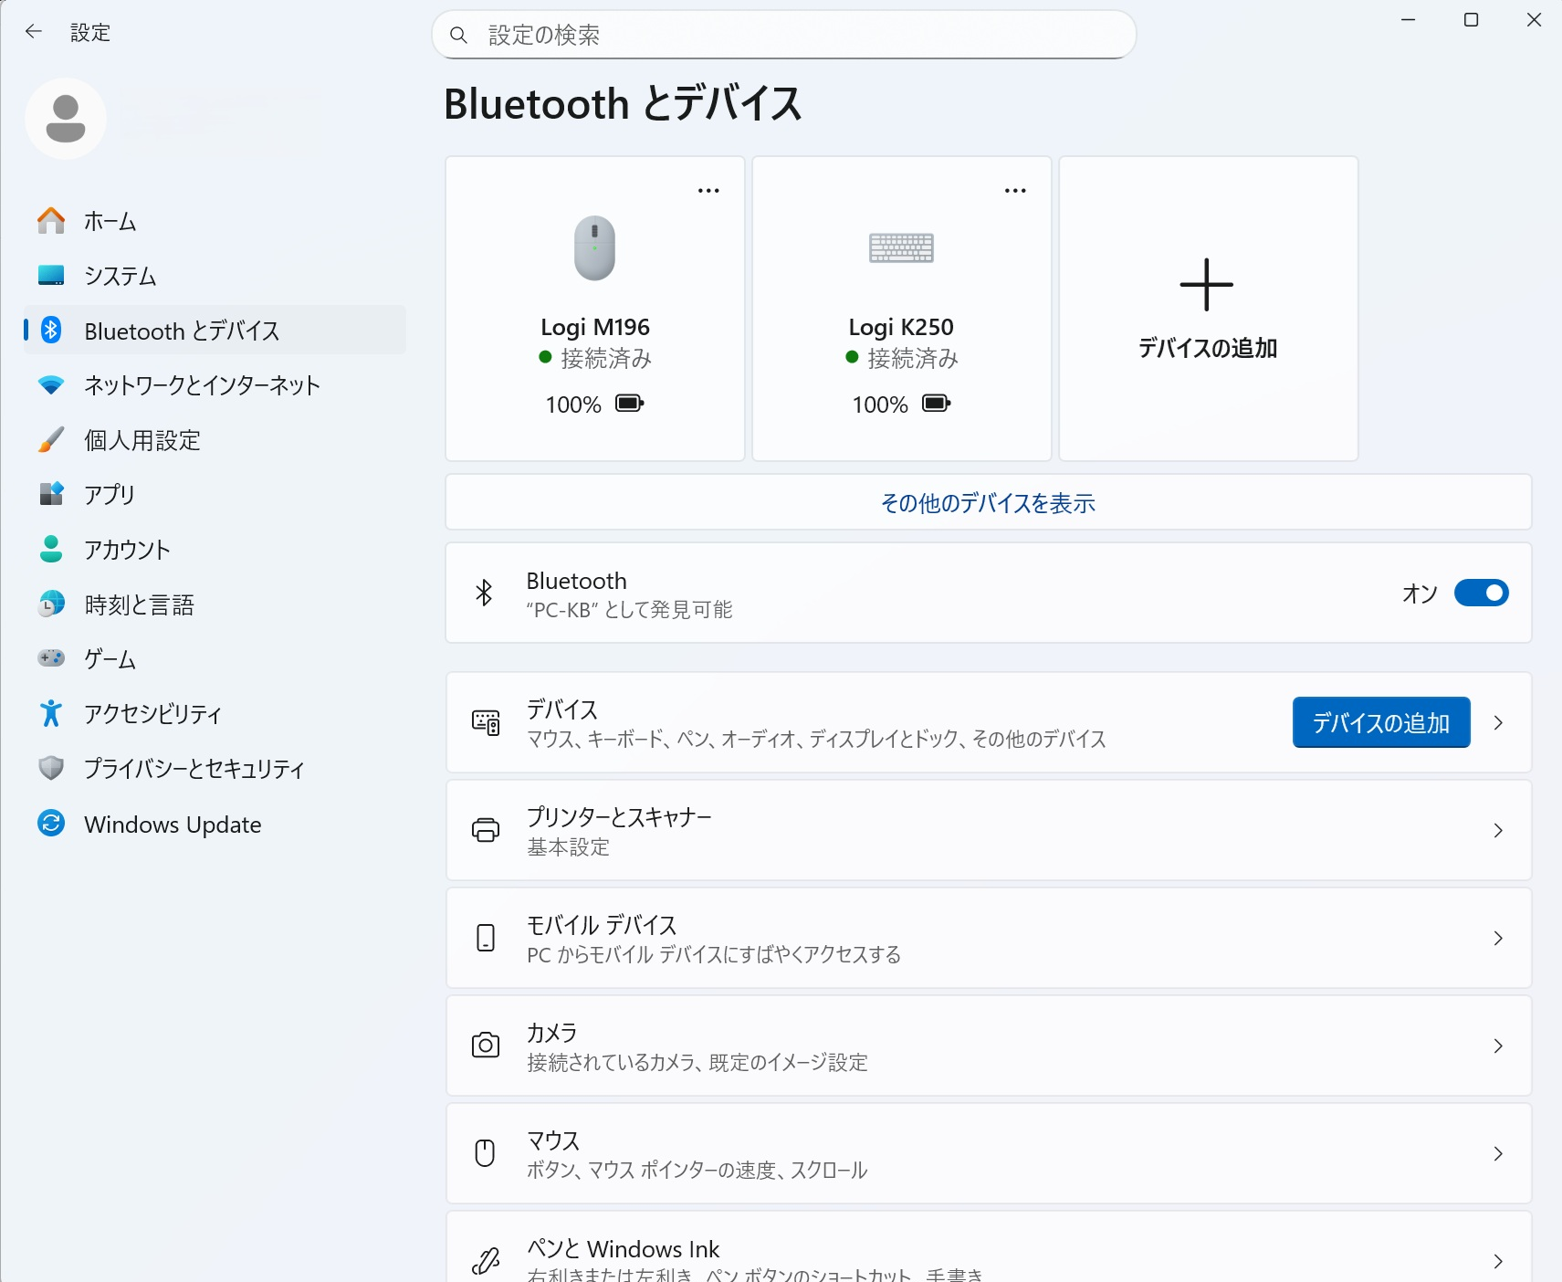The image size is (1562, 1282).
Task: Click その他のデバイスを表示 link
Action: coord(988,503)
